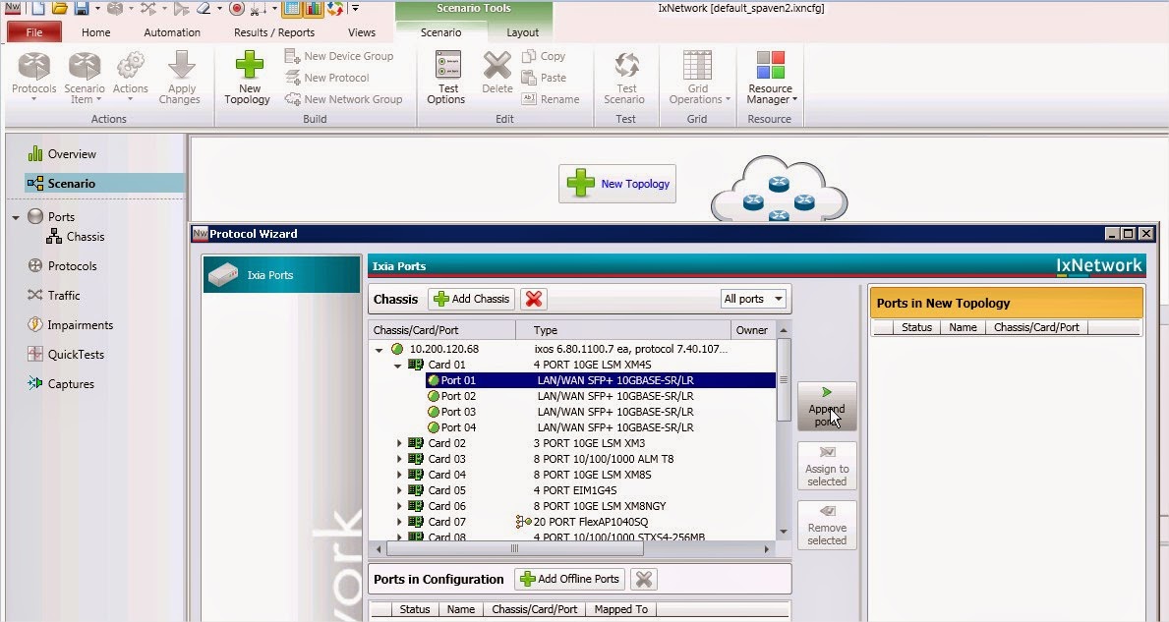The image size is (1169, 622).
Task: Open the Automation ribbon tab
Action: (x=171, y=31)
